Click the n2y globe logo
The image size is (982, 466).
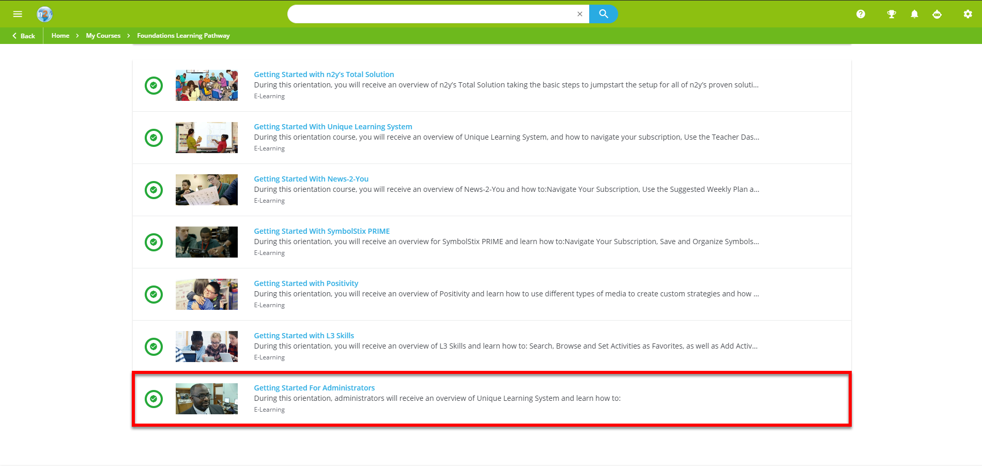44,14
